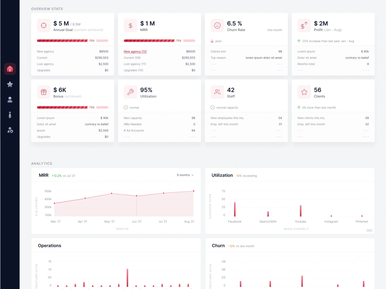
Task: Click the down arrow next to poor
Action: point(212,41)
